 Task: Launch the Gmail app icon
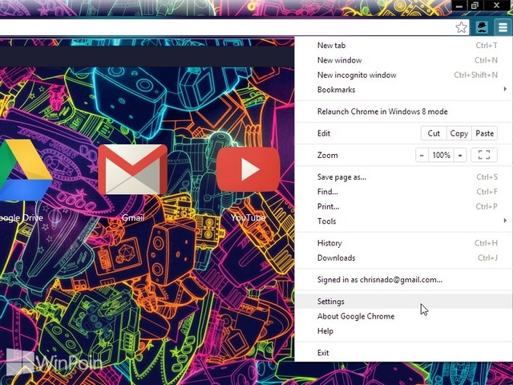coord(133,169)
